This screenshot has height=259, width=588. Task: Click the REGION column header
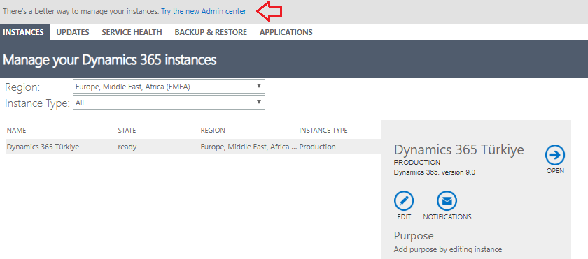213,131
